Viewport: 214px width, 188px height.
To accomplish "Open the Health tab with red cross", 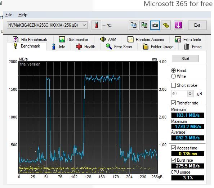I will pos(86,47).
